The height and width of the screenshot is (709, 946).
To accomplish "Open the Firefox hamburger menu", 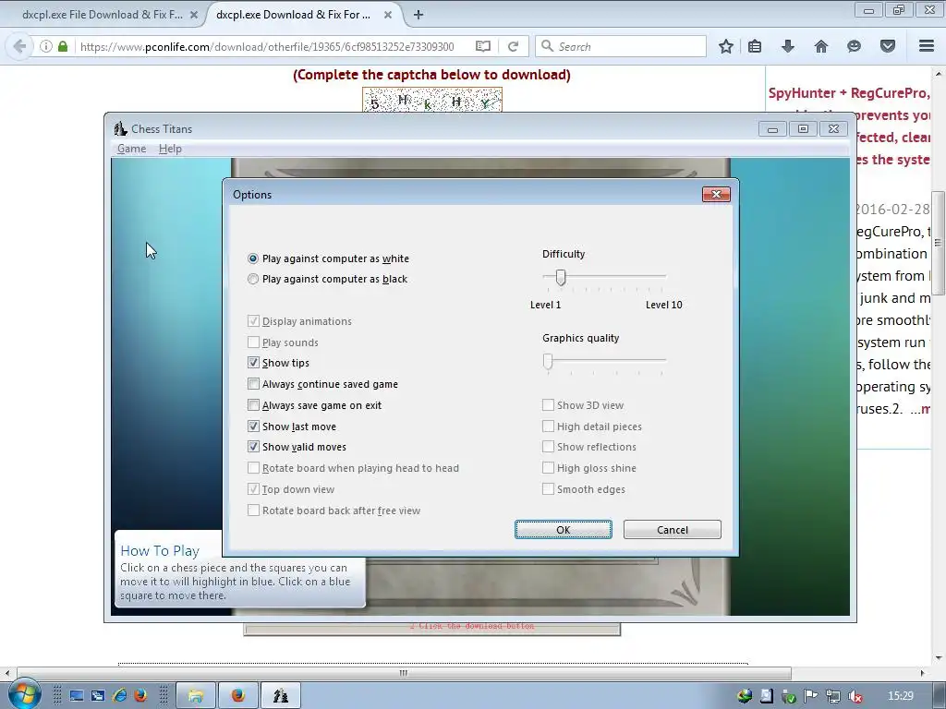I will coord(927,46).
